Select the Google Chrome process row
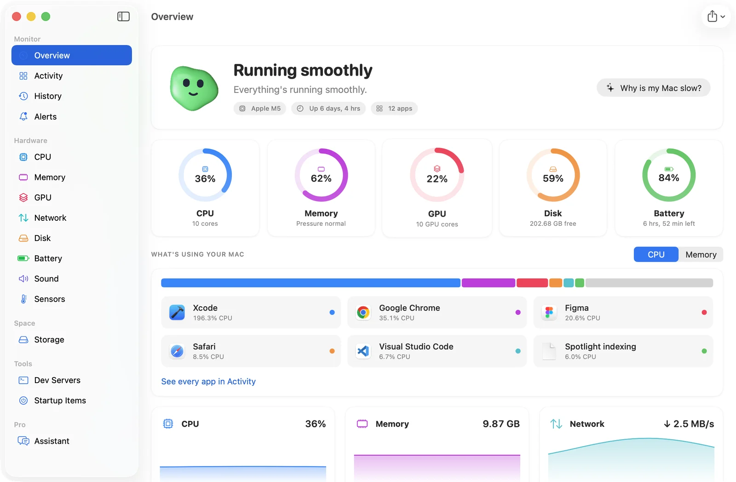 point(437,312)
